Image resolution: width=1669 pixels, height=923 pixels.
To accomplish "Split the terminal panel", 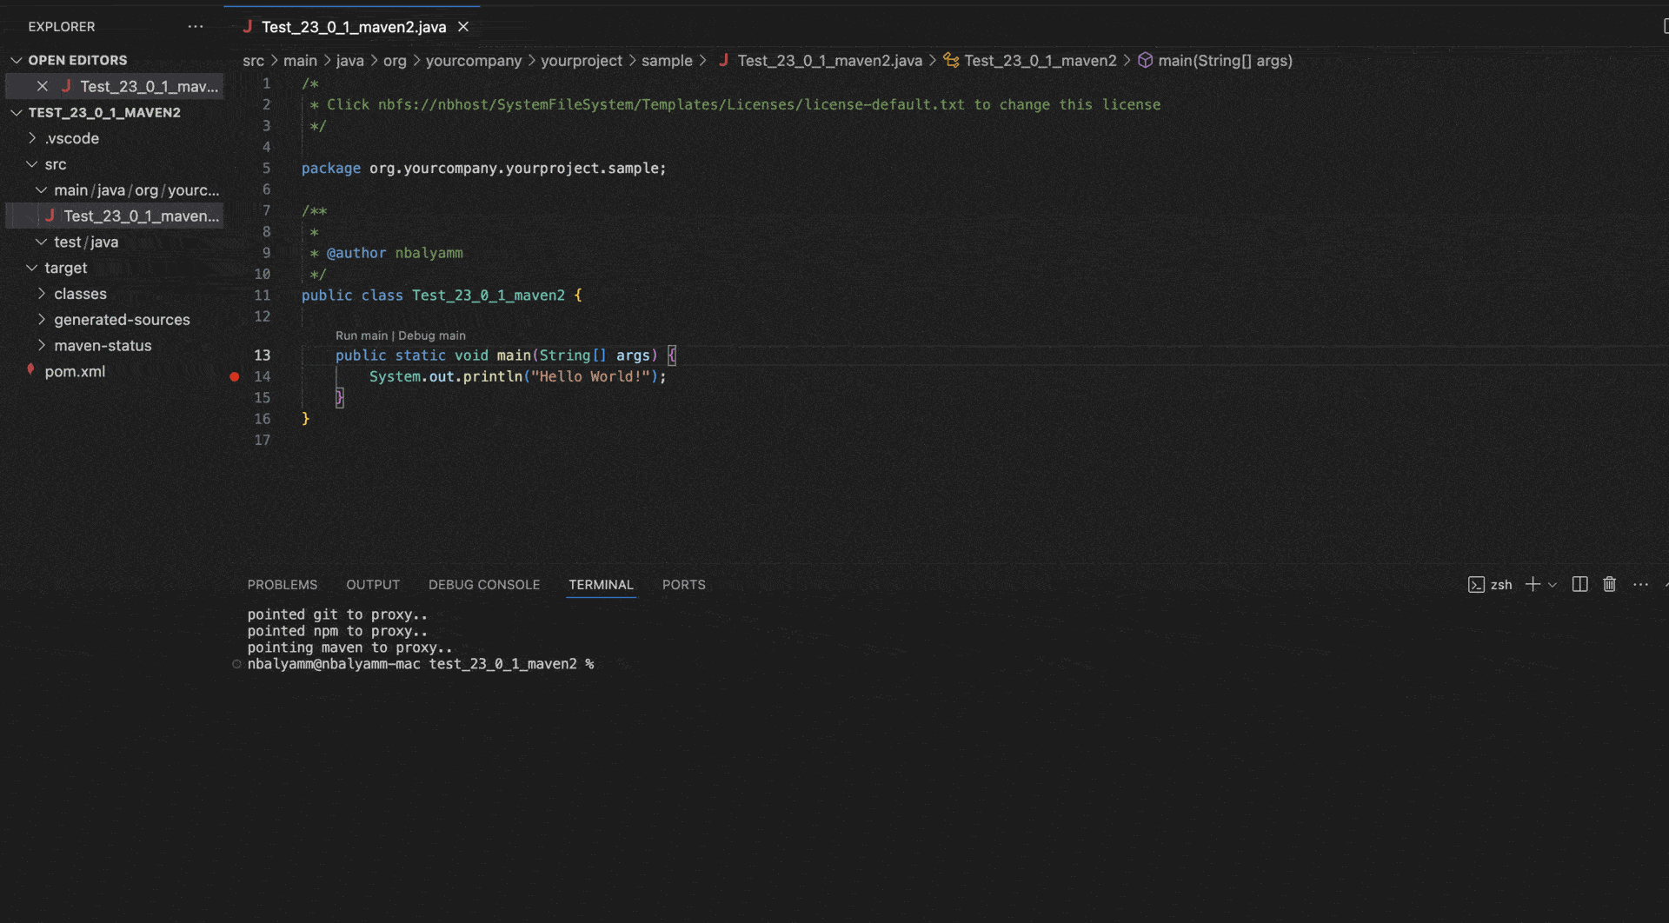I will [x=1580, y=584].
